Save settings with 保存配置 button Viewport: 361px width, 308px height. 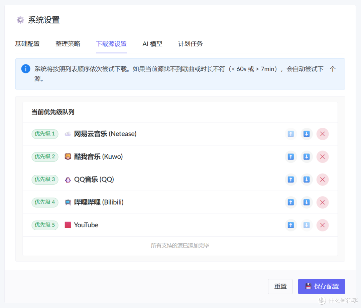click(322, 286)
